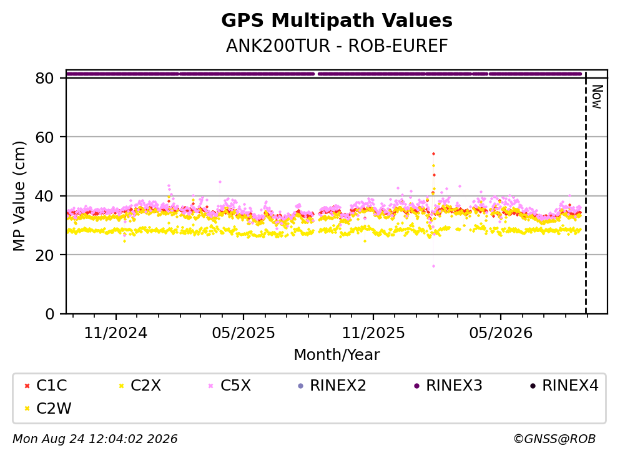Click the 'GPS Multipath Values' chart title
Screen dimensions: 620x458
point(337,21)
